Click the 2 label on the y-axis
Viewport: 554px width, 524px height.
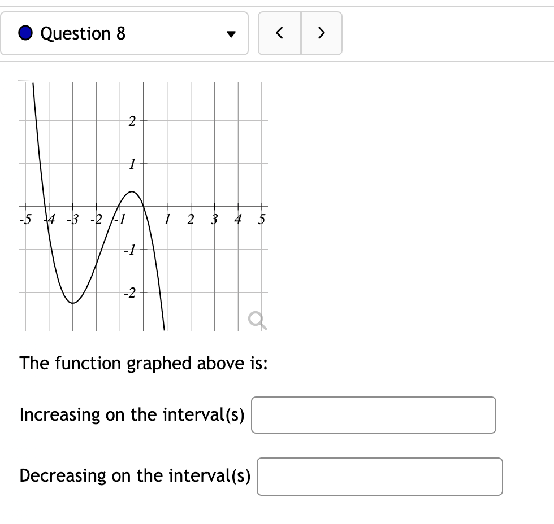click(132, 121)
